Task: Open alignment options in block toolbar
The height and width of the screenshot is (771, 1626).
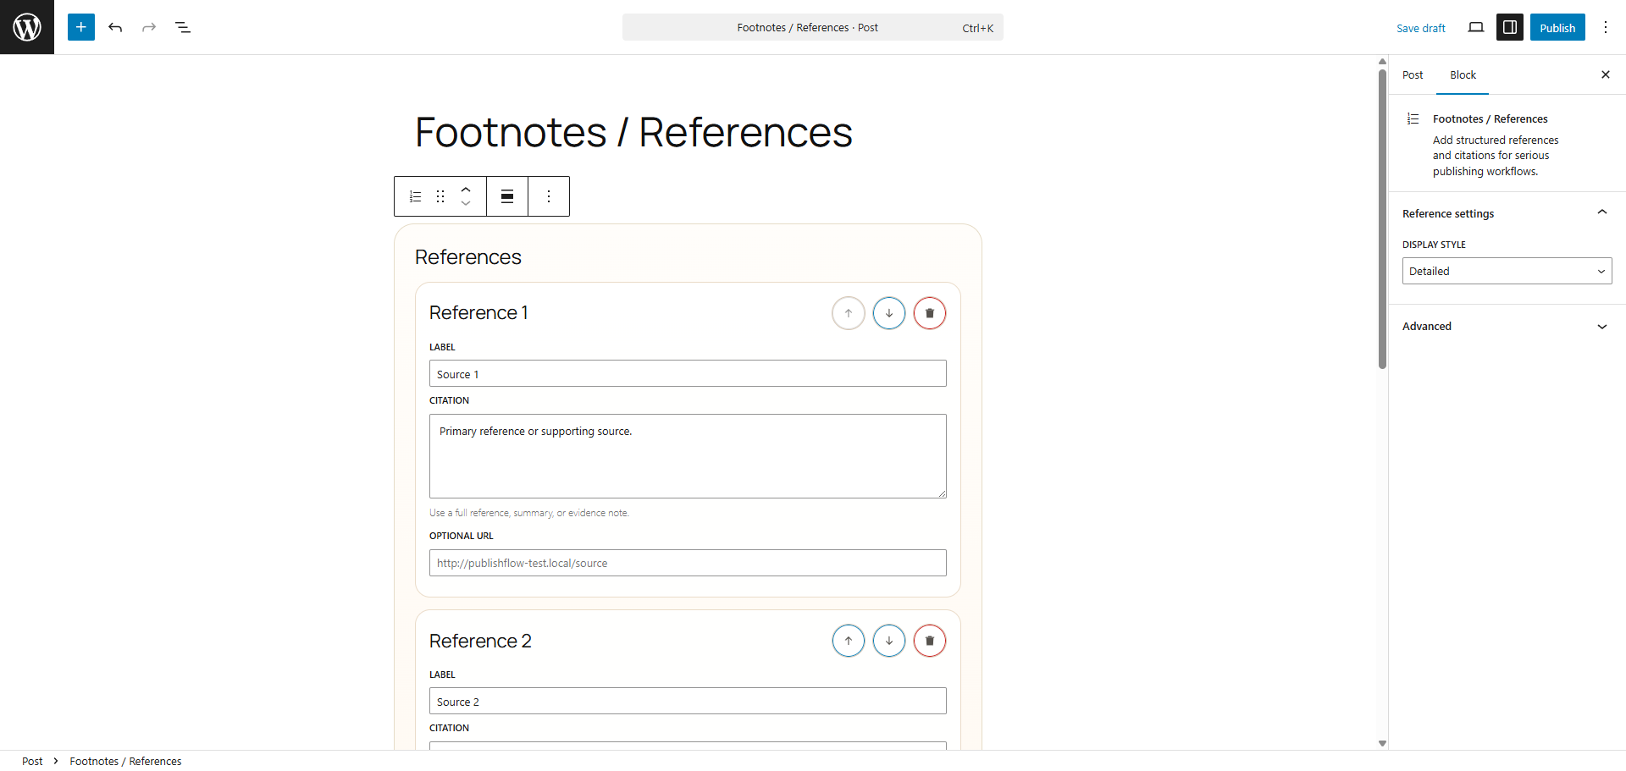Action: pyautogui.click(x=506, y=196)
